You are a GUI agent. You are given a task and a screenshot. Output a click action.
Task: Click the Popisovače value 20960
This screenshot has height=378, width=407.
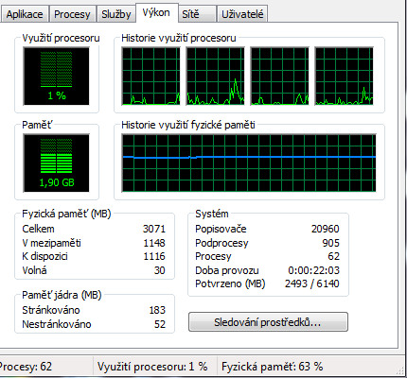[326, 229]
